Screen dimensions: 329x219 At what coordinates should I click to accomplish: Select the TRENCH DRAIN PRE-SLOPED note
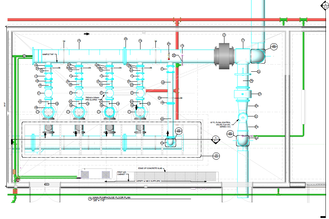(92, 99)
